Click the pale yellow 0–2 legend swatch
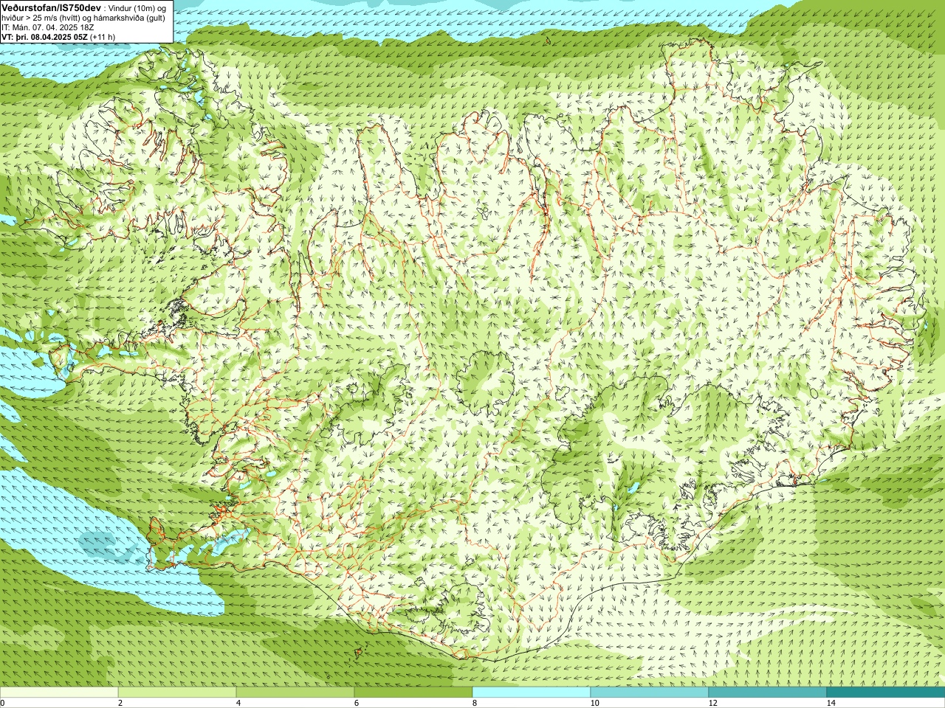Viewport: 945px width, 708px height. pos(59,693)
